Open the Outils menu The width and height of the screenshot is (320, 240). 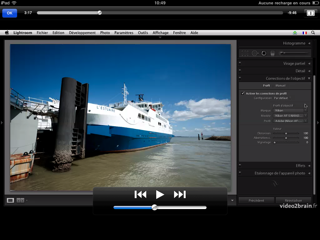[x=143, y=32]
